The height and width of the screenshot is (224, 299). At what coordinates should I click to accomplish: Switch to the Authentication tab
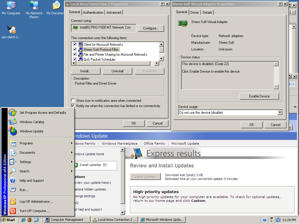(93, 13)
